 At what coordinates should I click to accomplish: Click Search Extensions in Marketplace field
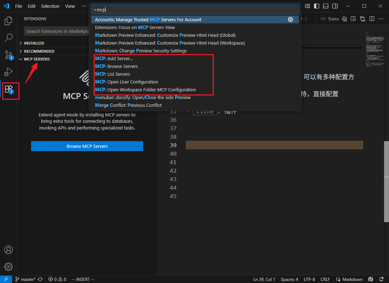(57, 31)
